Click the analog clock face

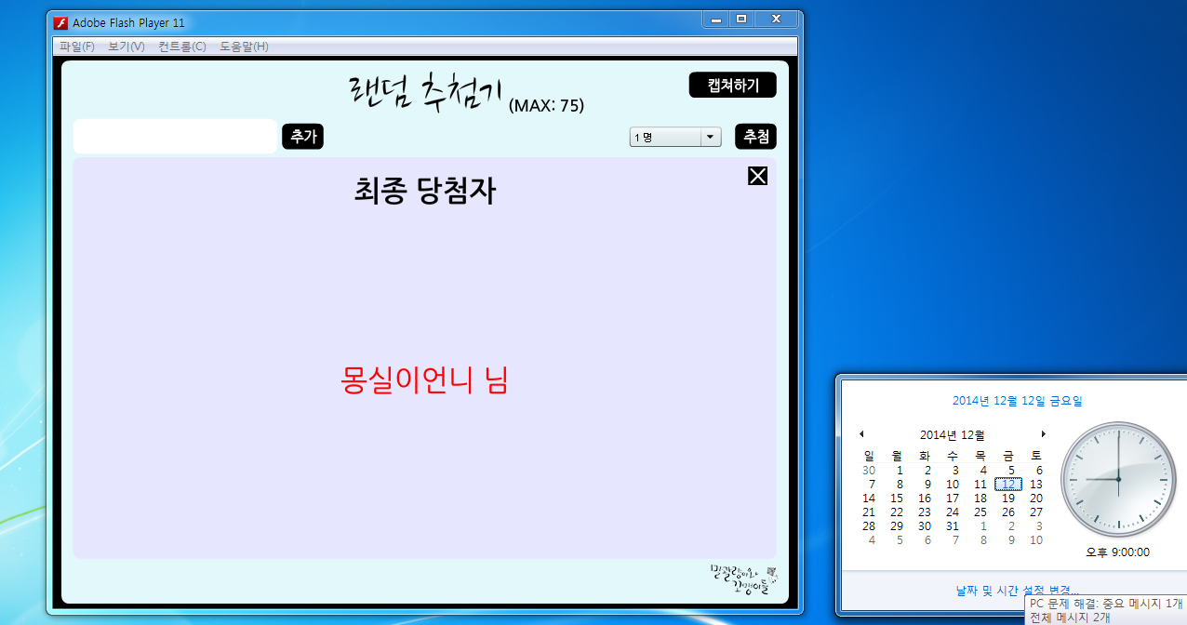tap(1118, 479)
